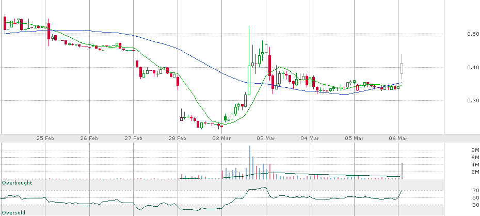Click the 04 Mar date label
The width and height of the screenshot is (480, 216).
click(x=310, y=138)
